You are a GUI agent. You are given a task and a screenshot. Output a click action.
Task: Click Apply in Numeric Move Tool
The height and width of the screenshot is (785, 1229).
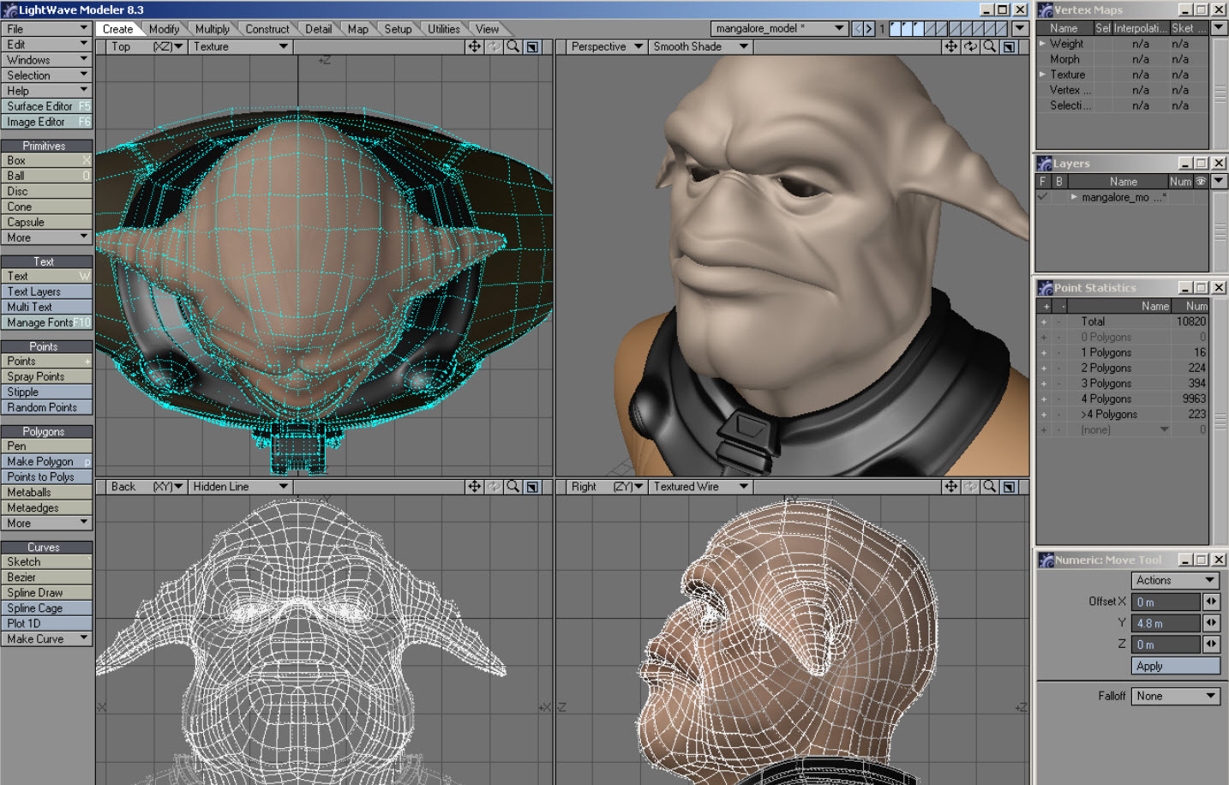pos(1176,666)
